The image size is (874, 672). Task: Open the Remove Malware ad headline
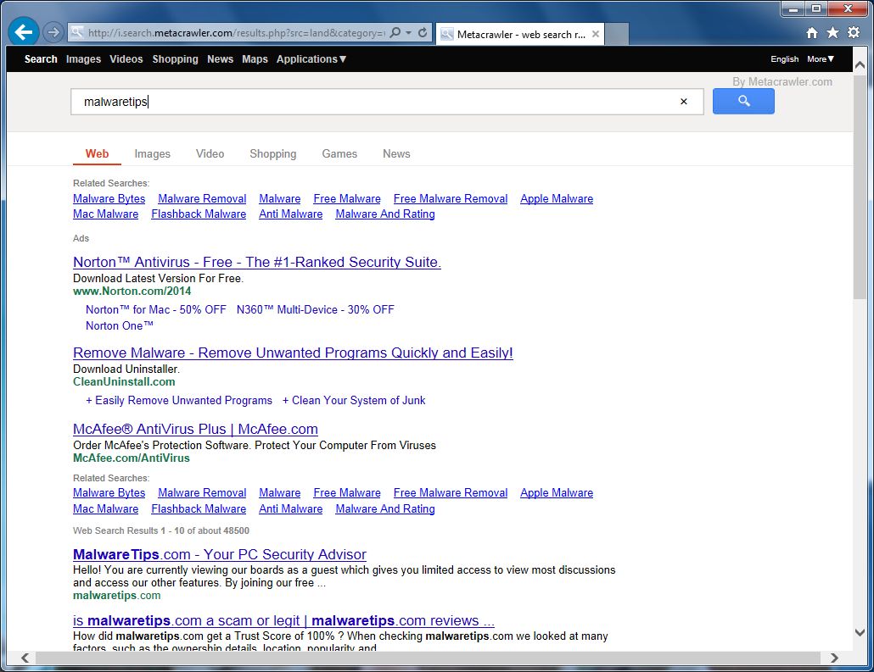pos(294,353)
